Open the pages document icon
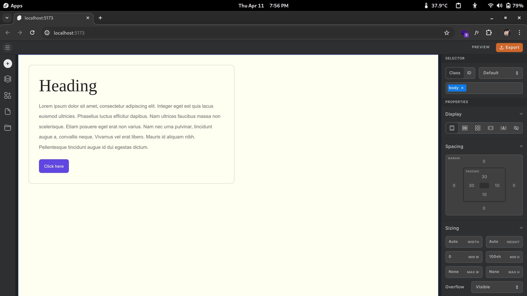The image size is (527, 296). point(8,112)
